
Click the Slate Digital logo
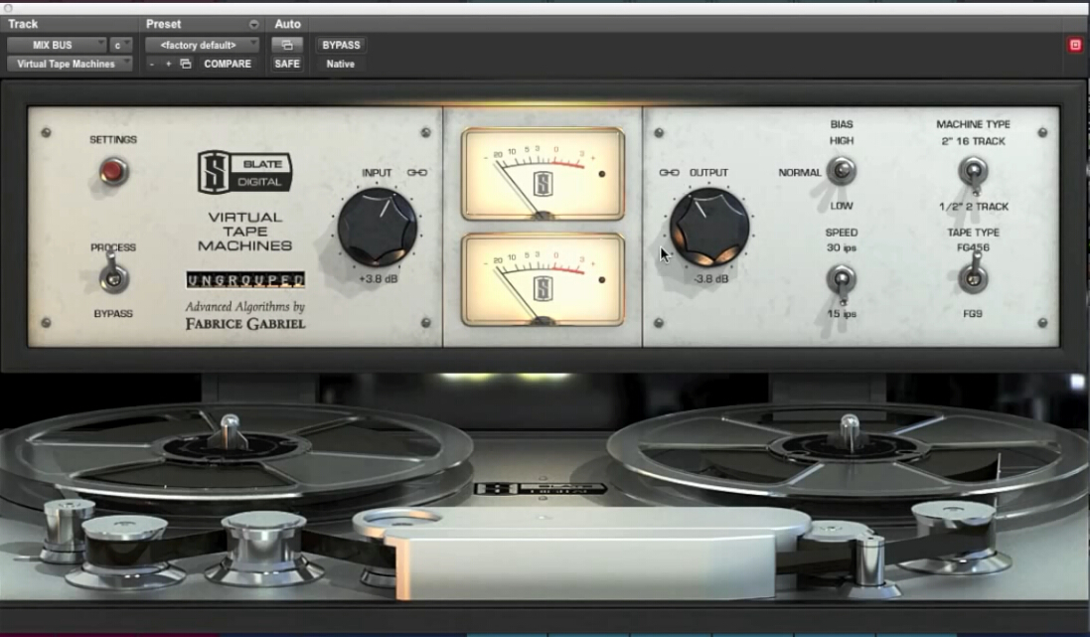(244, 172)
